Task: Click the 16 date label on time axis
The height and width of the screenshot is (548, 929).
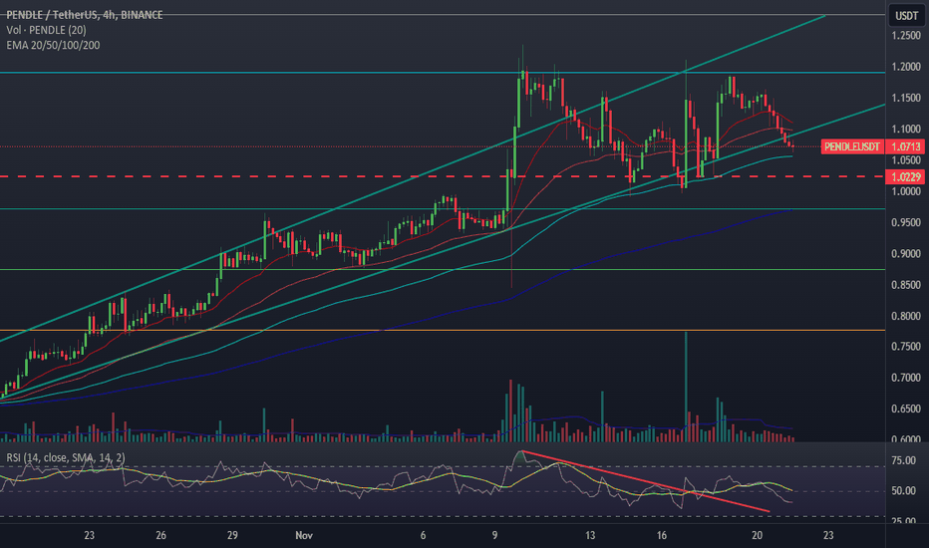Action: [662, 536]
